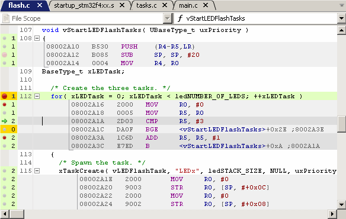The height and width of the screenshot is (219, 346).
Task: Set breakpoint at address 08002A1E
Action: (4, 179)
